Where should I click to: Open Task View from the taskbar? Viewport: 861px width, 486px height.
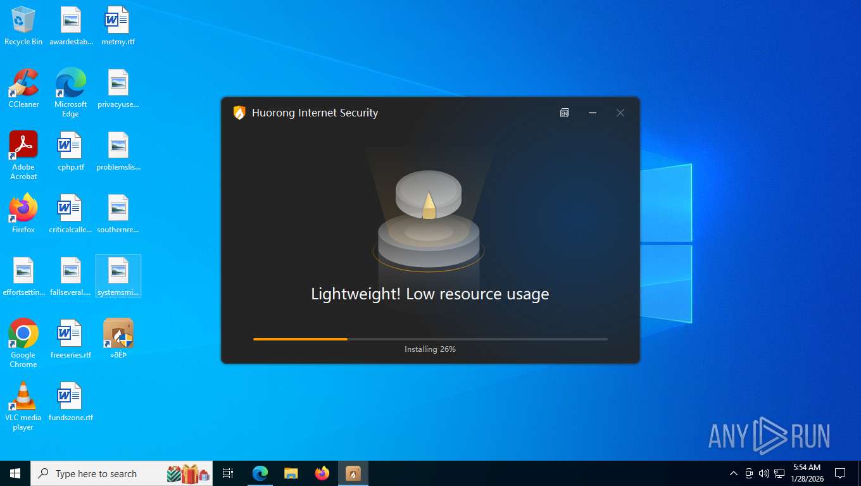point(228,473)
